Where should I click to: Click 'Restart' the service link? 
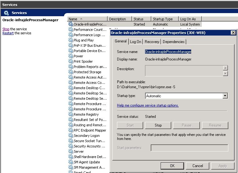coord(8,33)
